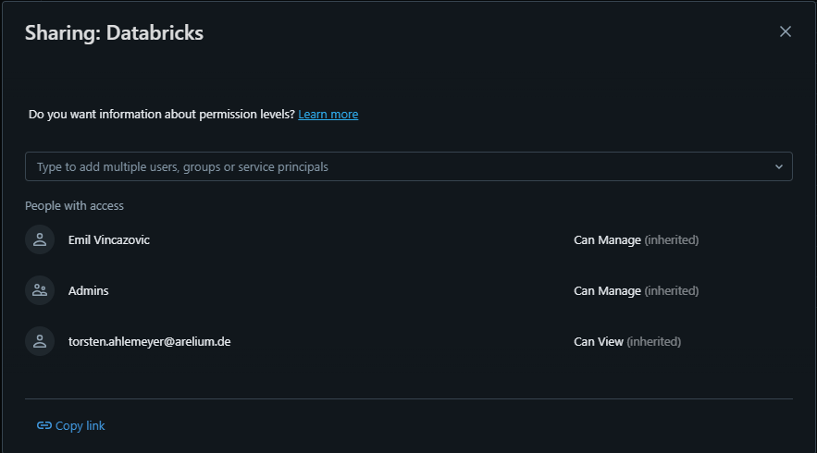
Task: Click the (inherited) label in the Admins row
Action: click(x=672, y=290)
